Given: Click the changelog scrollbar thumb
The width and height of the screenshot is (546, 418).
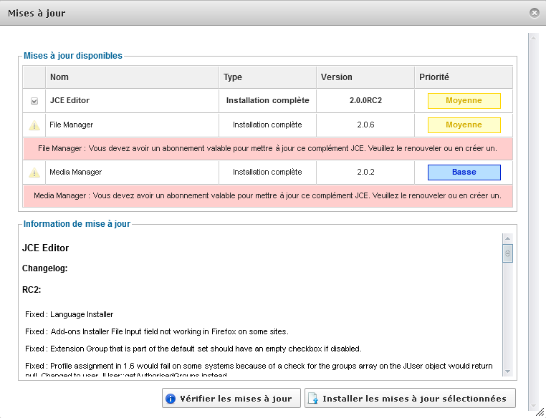Looking at the screenshot, I should (x=507, y=253).
